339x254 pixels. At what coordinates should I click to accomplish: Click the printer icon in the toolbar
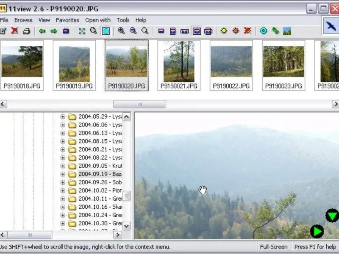tap(26, 31)
